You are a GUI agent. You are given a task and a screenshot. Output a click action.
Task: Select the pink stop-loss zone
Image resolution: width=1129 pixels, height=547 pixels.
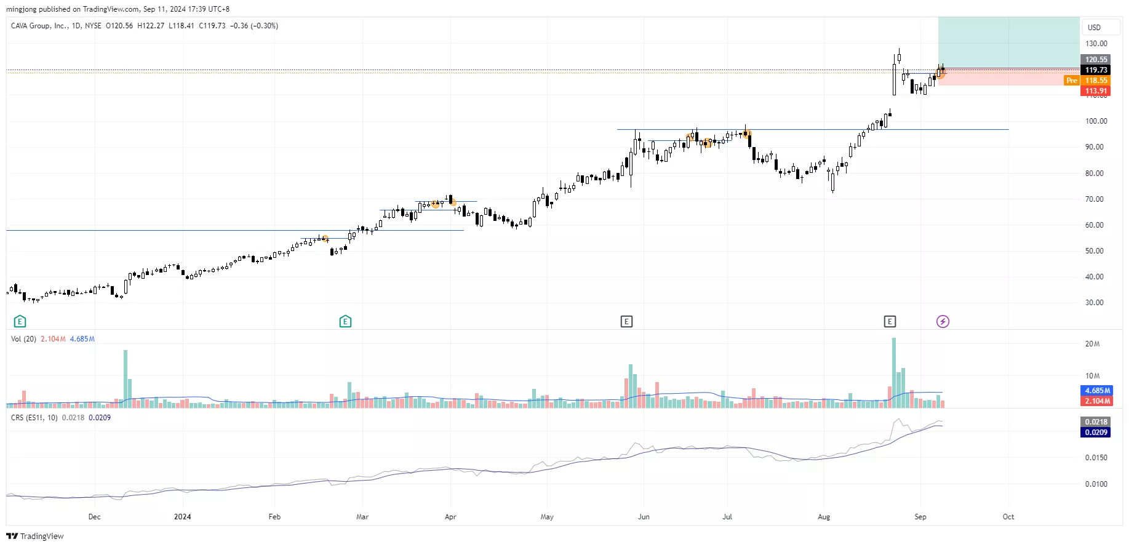point(1009,77)
